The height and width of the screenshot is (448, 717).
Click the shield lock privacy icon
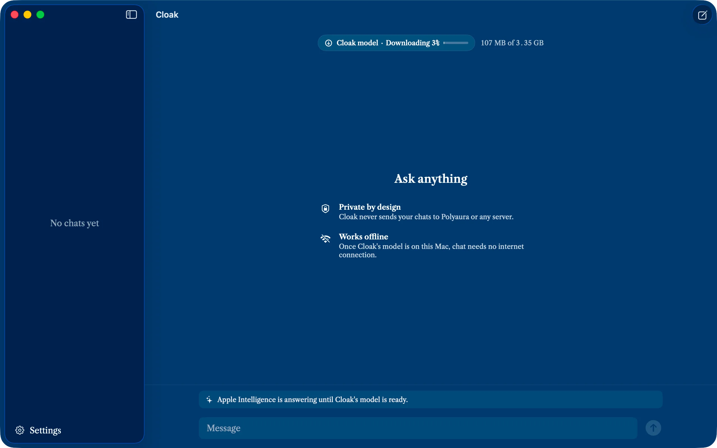[325, 208]
